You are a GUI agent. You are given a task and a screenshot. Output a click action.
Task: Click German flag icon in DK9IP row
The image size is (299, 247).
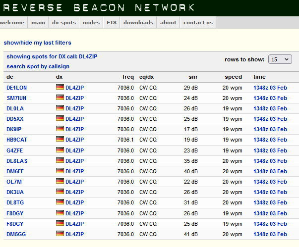(x=60, y=129)
